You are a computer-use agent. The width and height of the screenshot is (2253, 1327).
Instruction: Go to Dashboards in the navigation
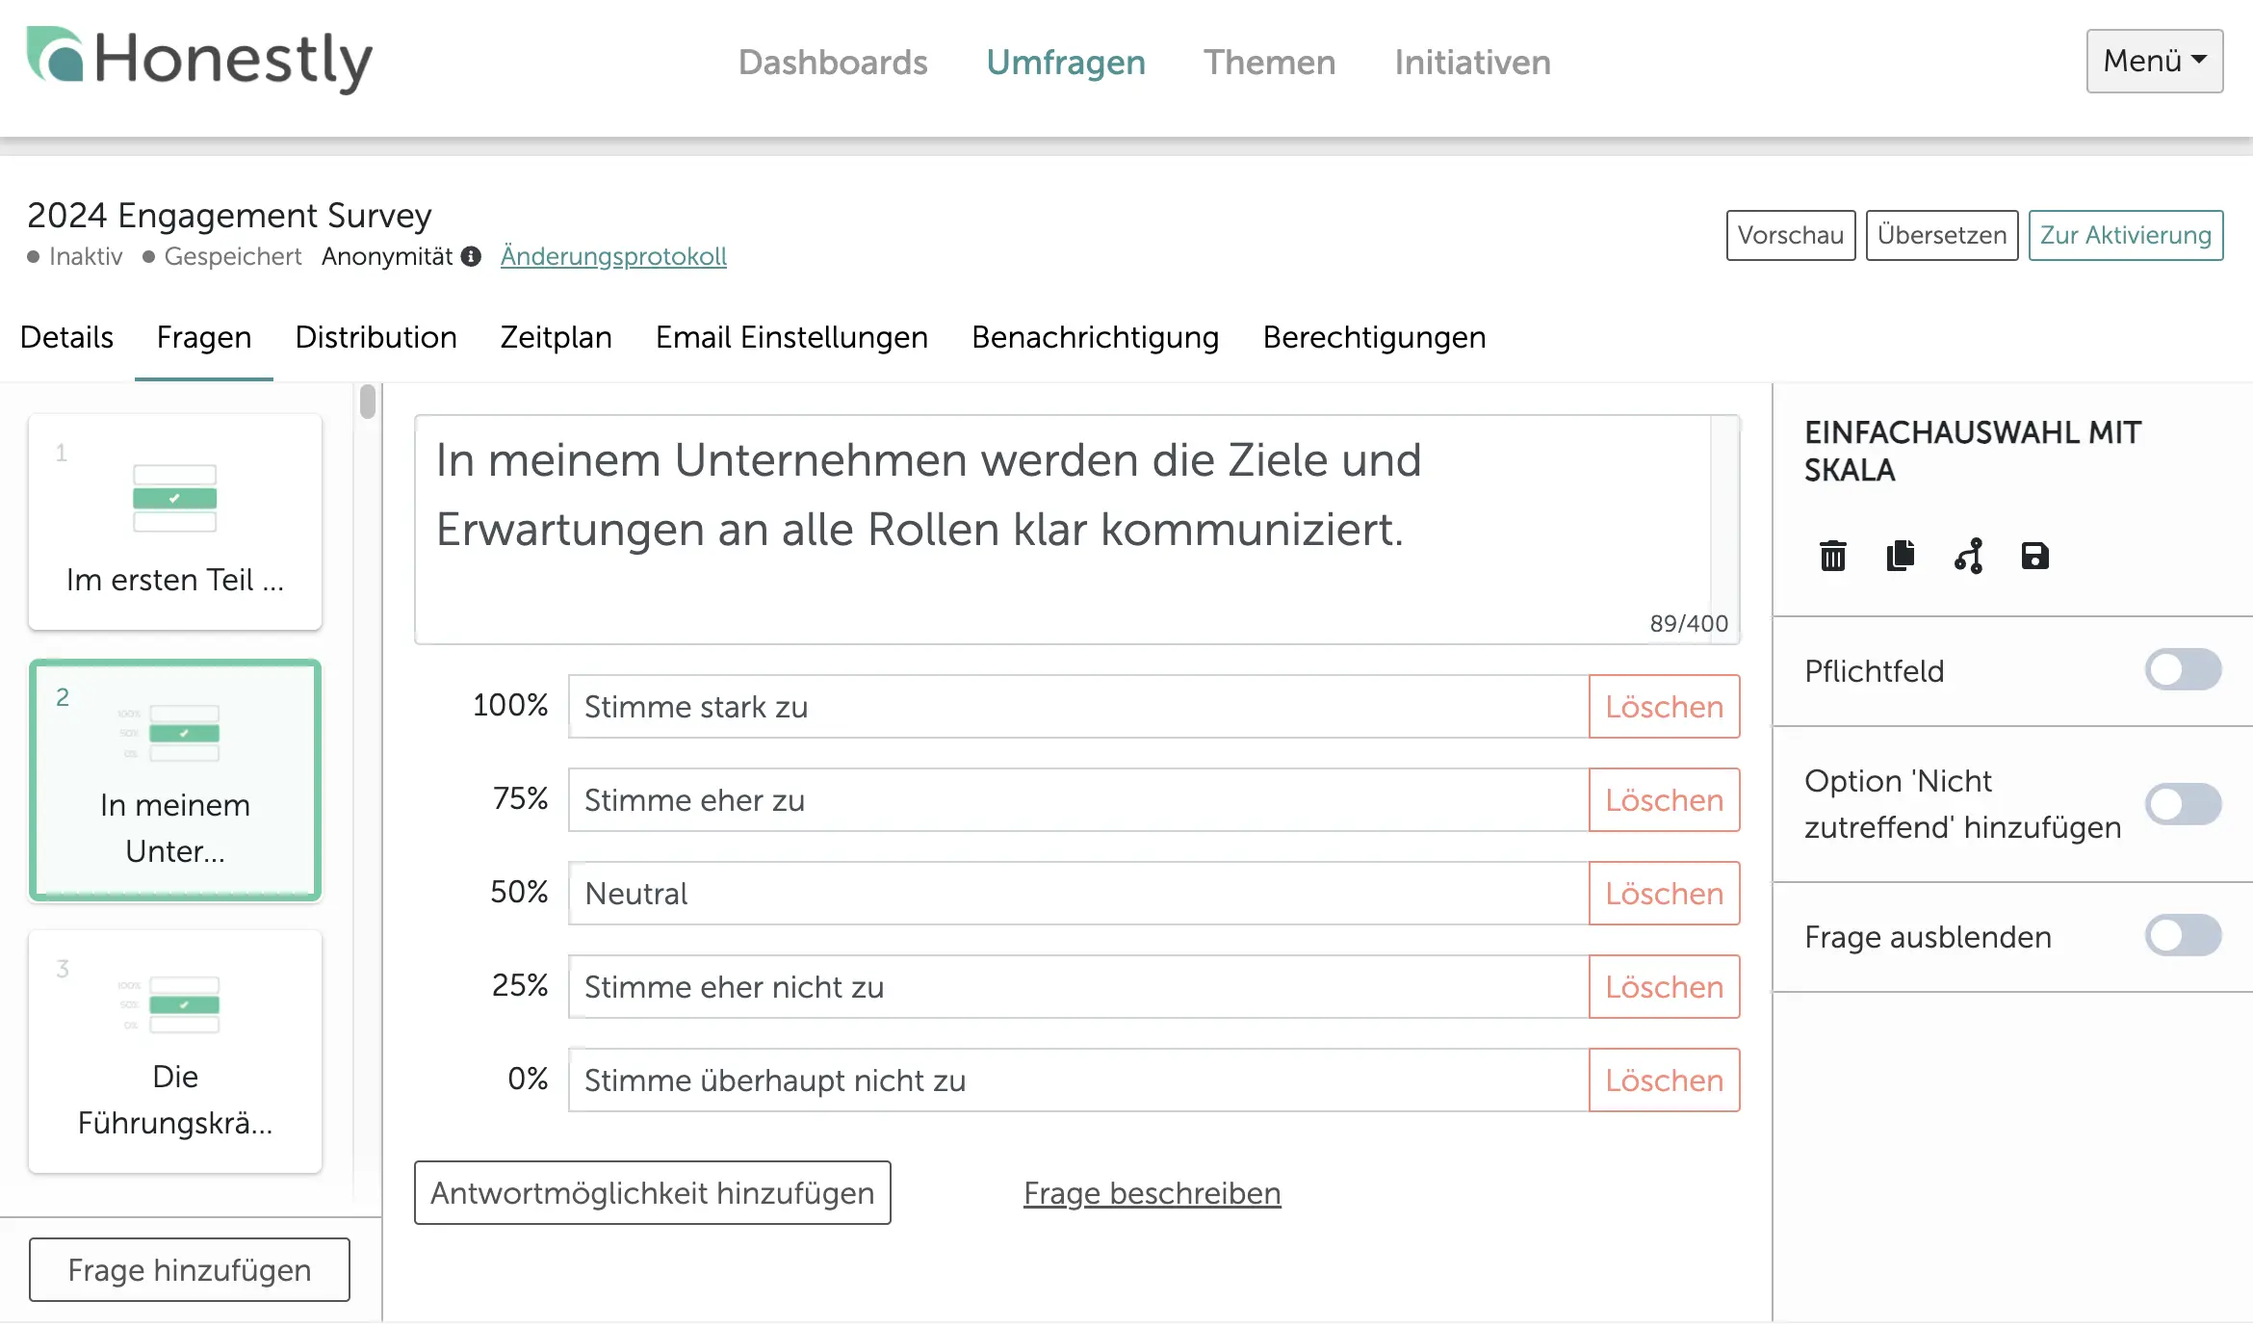point(833,62)
